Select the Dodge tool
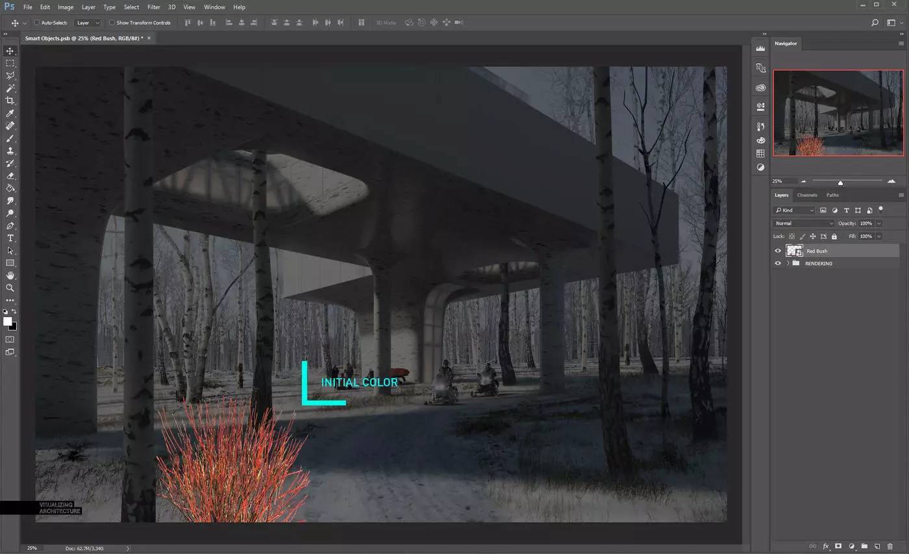 (10, 213)
